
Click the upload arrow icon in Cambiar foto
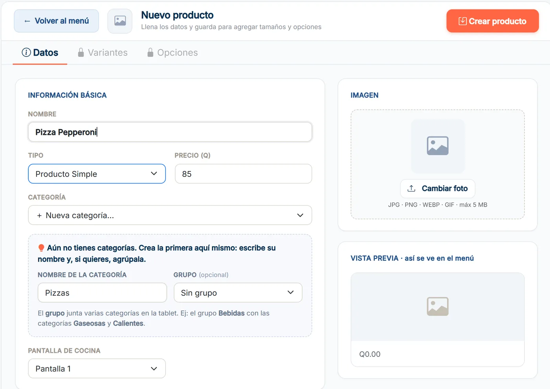(x=411, y=189)
